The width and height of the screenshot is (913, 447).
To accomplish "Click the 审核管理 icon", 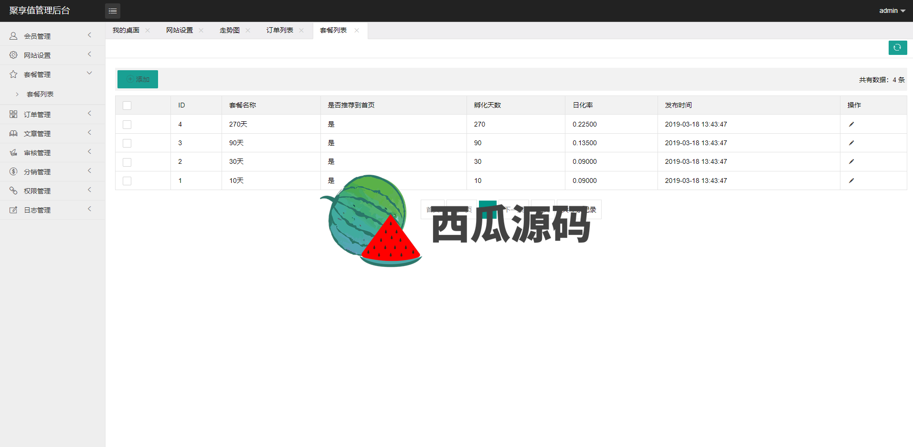I will pos(13,152).
